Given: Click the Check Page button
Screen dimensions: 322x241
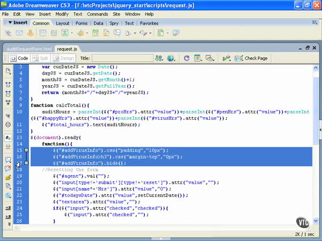Looking at the screenshot, I should pyautogui.click(x=252, y=58).
